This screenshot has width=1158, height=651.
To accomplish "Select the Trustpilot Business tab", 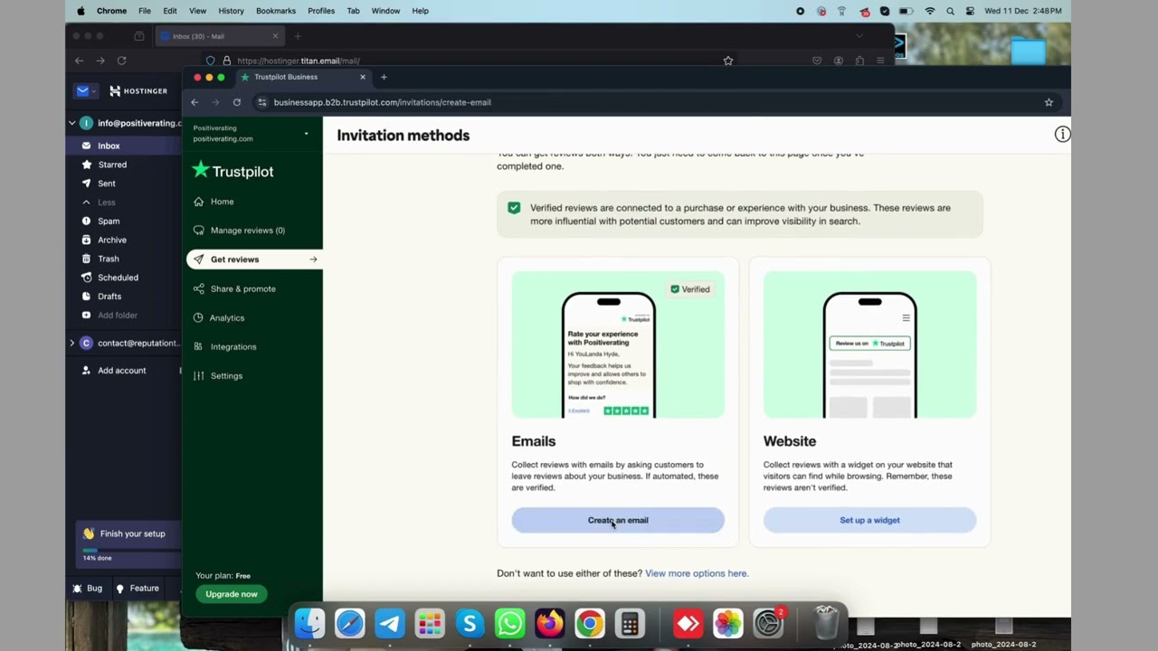I will [x=303, y=77].
